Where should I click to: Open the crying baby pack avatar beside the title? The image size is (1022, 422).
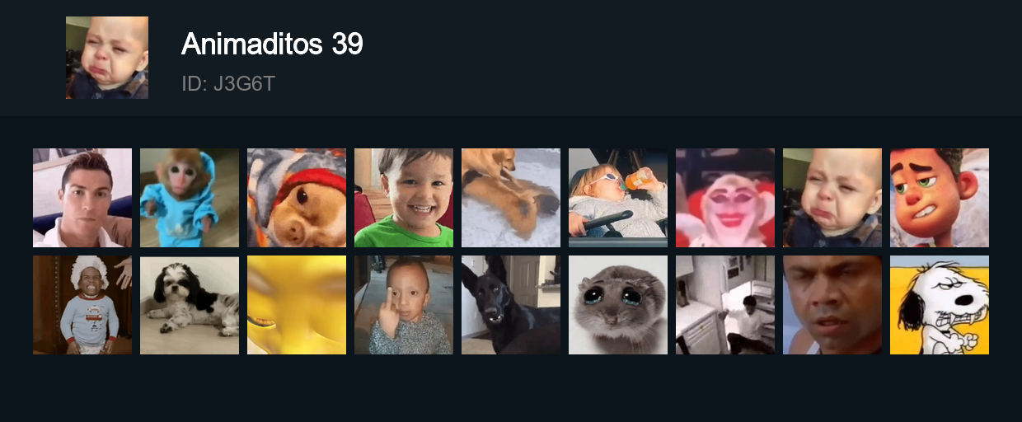click(107, 58)
